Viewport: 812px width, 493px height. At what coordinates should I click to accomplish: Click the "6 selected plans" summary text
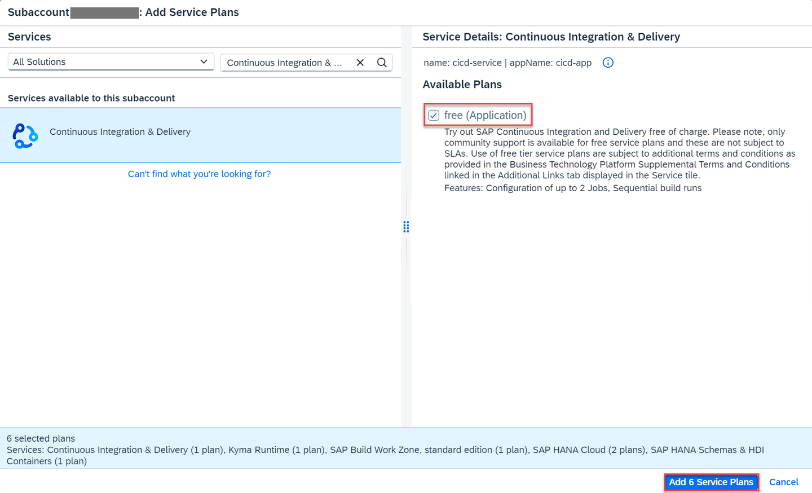click(x=41, y=438)
